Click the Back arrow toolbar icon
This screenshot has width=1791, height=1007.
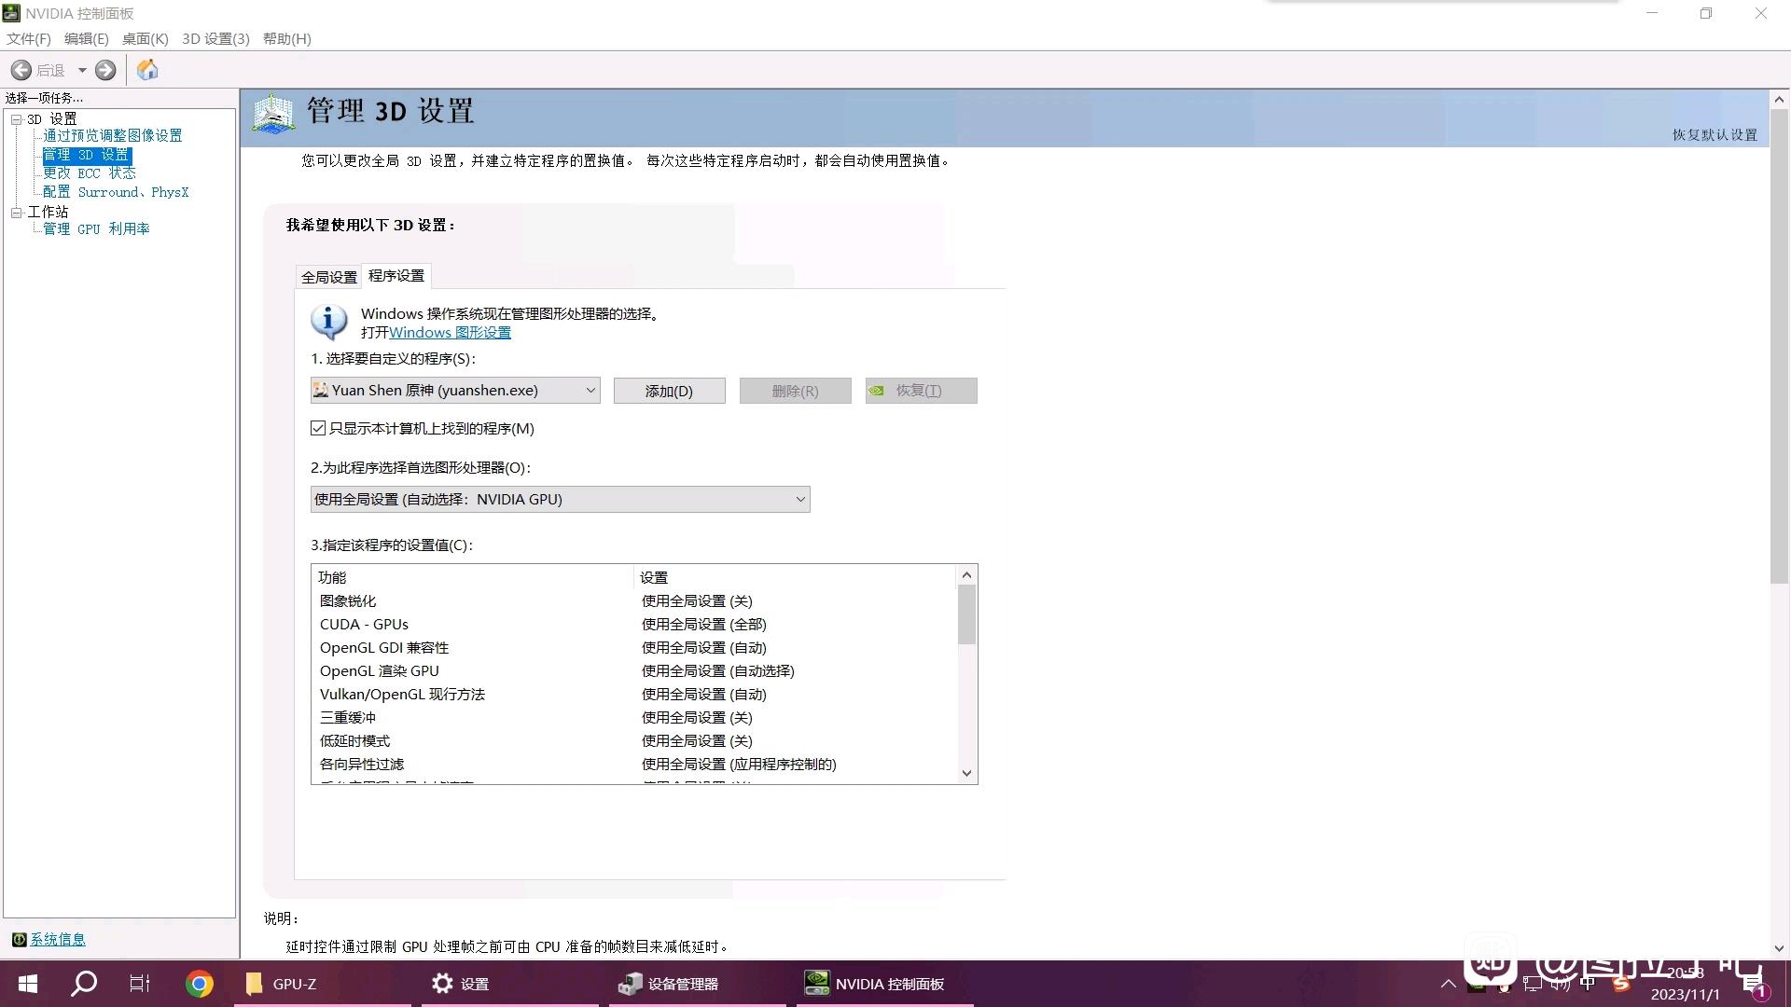[21, 70]
